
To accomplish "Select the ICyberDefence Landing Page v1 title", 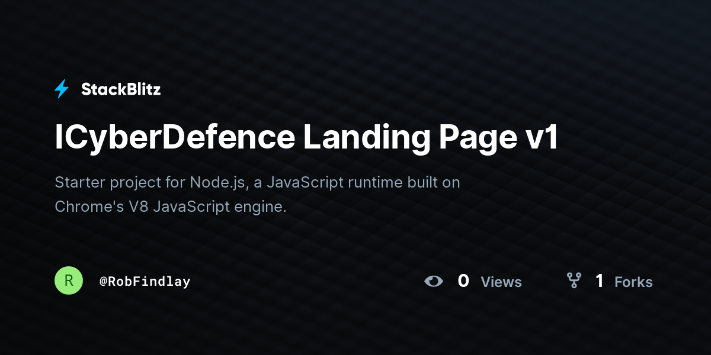I will (306, 138).
